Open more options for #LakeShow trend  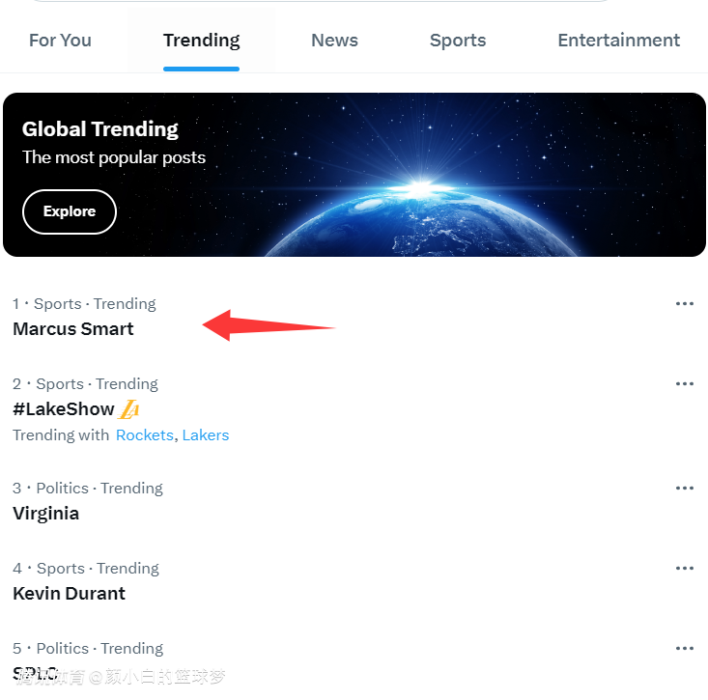pyautogui.click(x=685, y=384)
